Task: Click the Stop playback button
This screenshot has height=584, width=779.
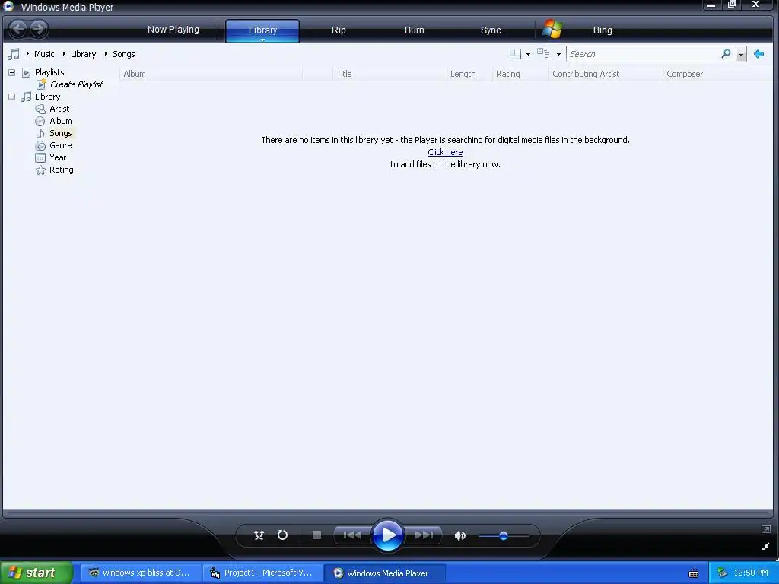Action: 316,535
